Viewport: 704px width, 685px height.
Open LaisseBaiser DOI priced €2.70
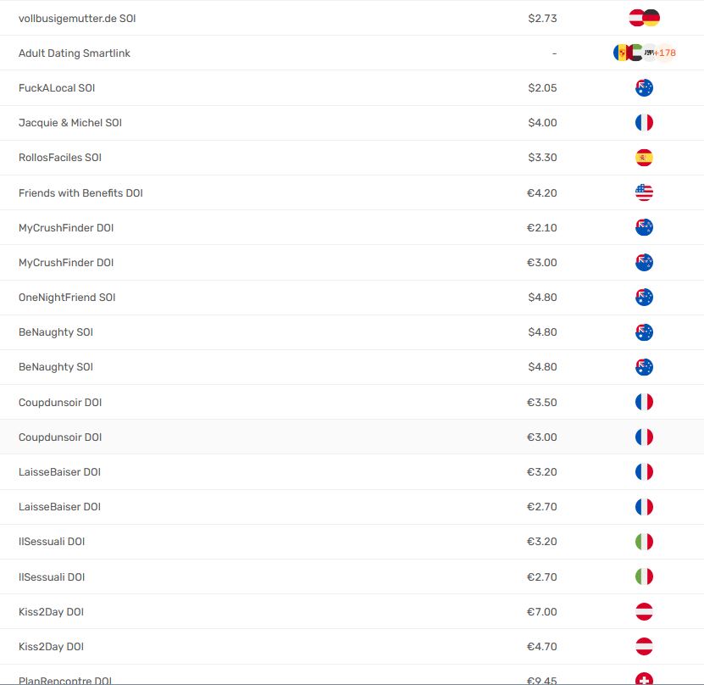click(x=59, y=507)
